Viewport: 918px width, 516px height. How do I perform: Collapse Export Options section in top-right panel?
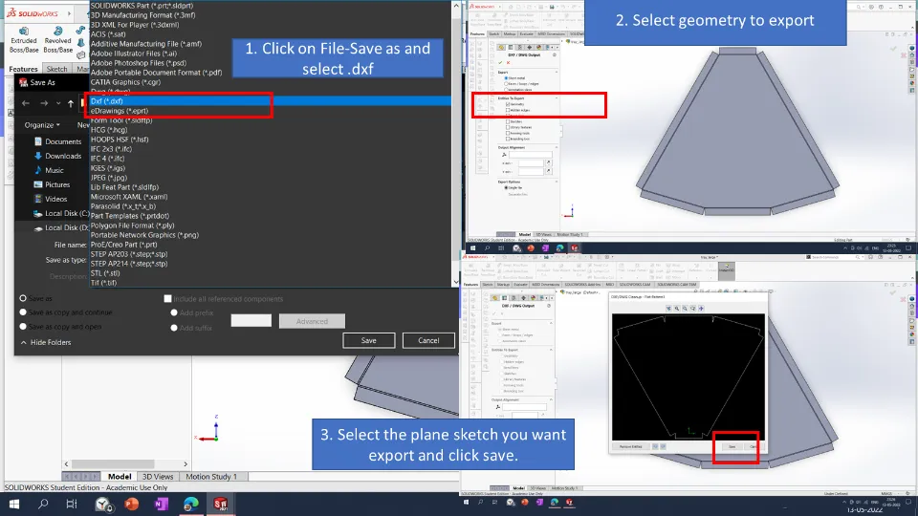557,182
